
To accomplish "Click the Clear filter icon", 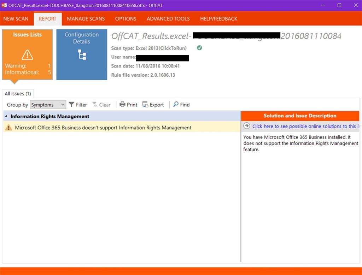I will [x=95, y=105].
